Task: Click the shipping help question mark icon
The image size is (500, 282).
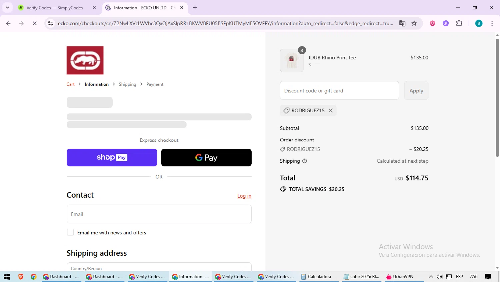Action: (304, 161)
